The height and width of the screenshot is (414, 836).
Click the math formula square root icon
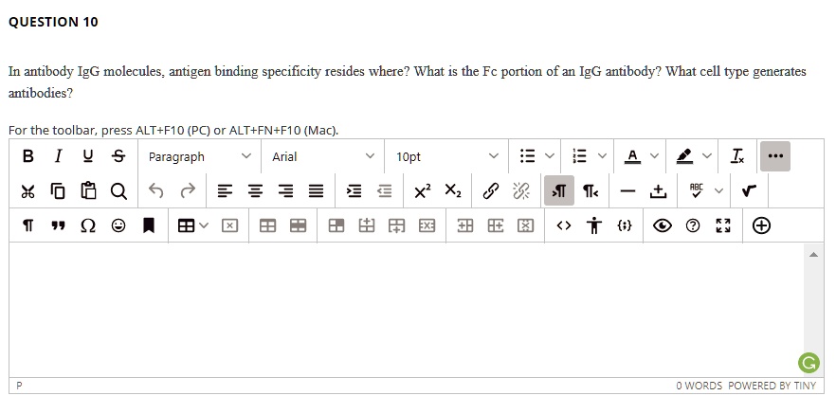pos(750,190)
